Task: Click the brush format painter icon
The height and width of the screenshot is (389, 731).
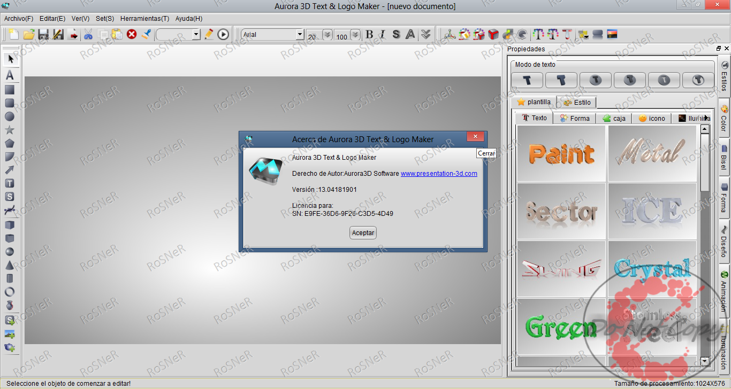Action: click(x=146, y=35)
